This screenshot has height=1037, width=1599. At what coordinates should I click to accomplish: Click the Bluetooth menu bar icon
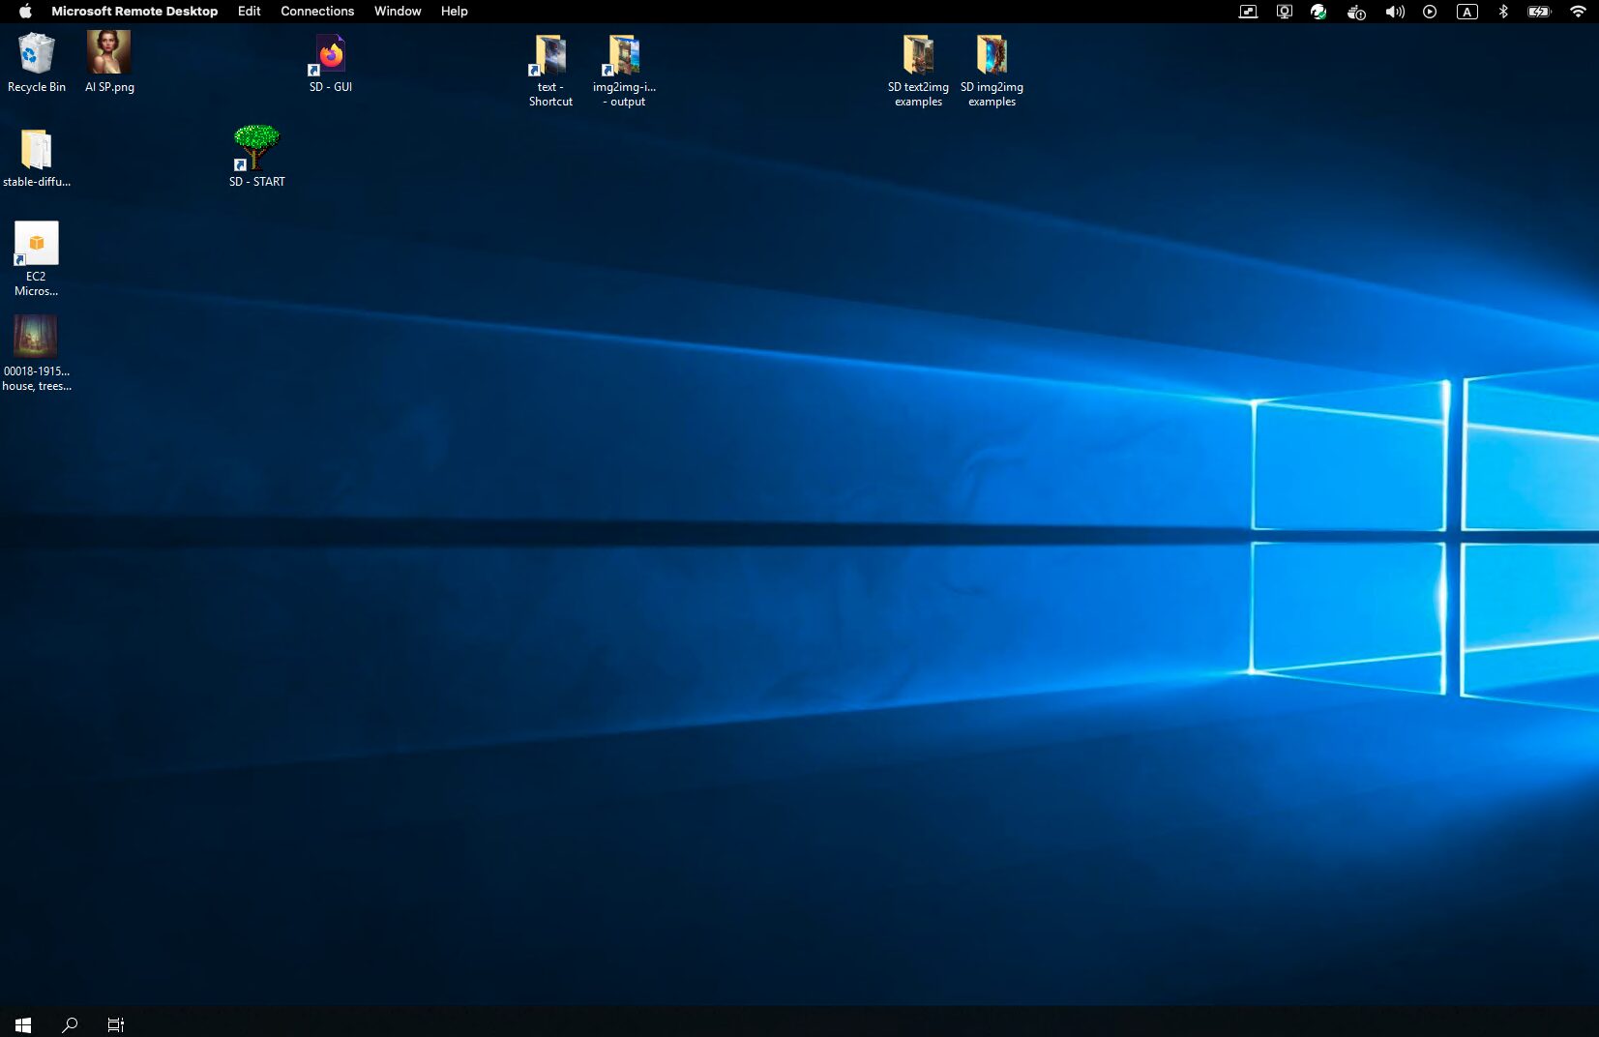pyautogui.click(x=1502, y=11)
